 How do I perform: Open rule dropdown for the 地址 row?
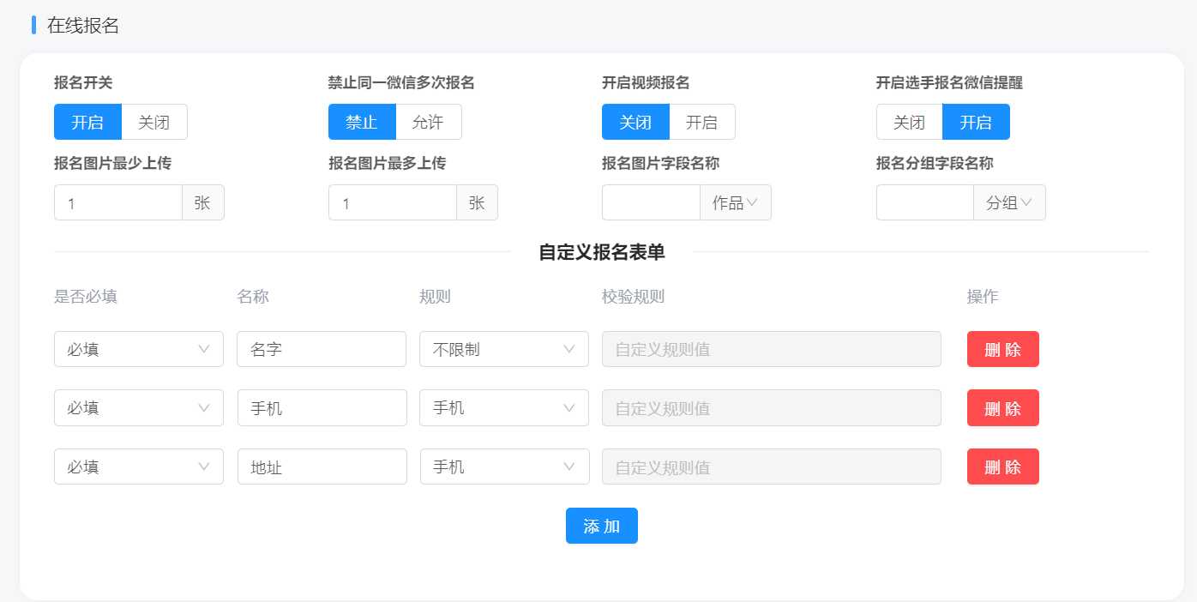point(504,467)
